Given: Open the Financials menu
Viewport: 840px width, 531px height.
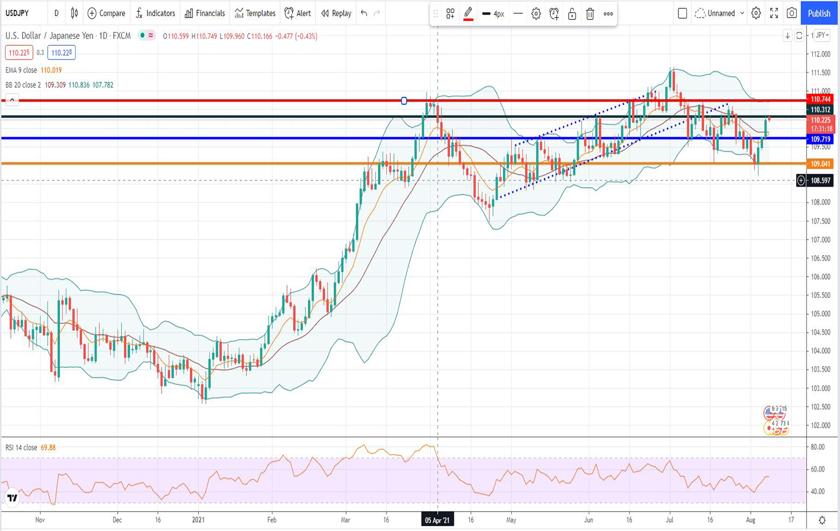Looking at the screenshot, I should pyautogui.click(x=205, y=13).
